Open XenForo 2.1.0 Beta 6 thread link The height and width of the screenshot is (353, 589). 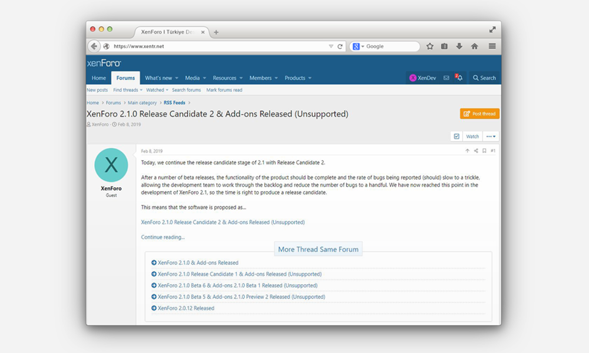[237, 285]
